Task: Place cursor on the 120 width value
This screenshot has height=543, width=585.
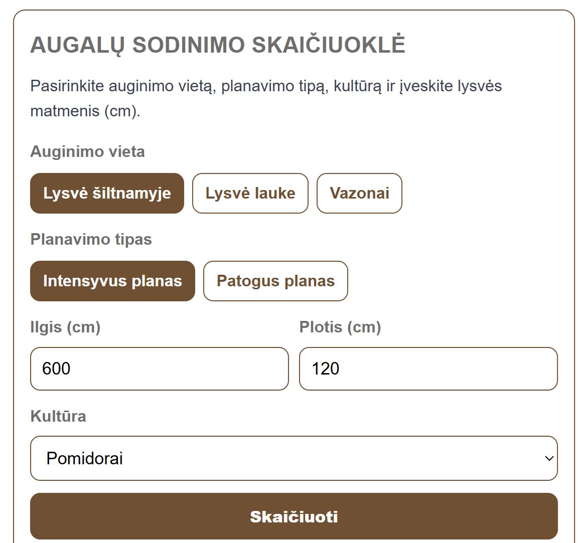Action: pos(325,369)
